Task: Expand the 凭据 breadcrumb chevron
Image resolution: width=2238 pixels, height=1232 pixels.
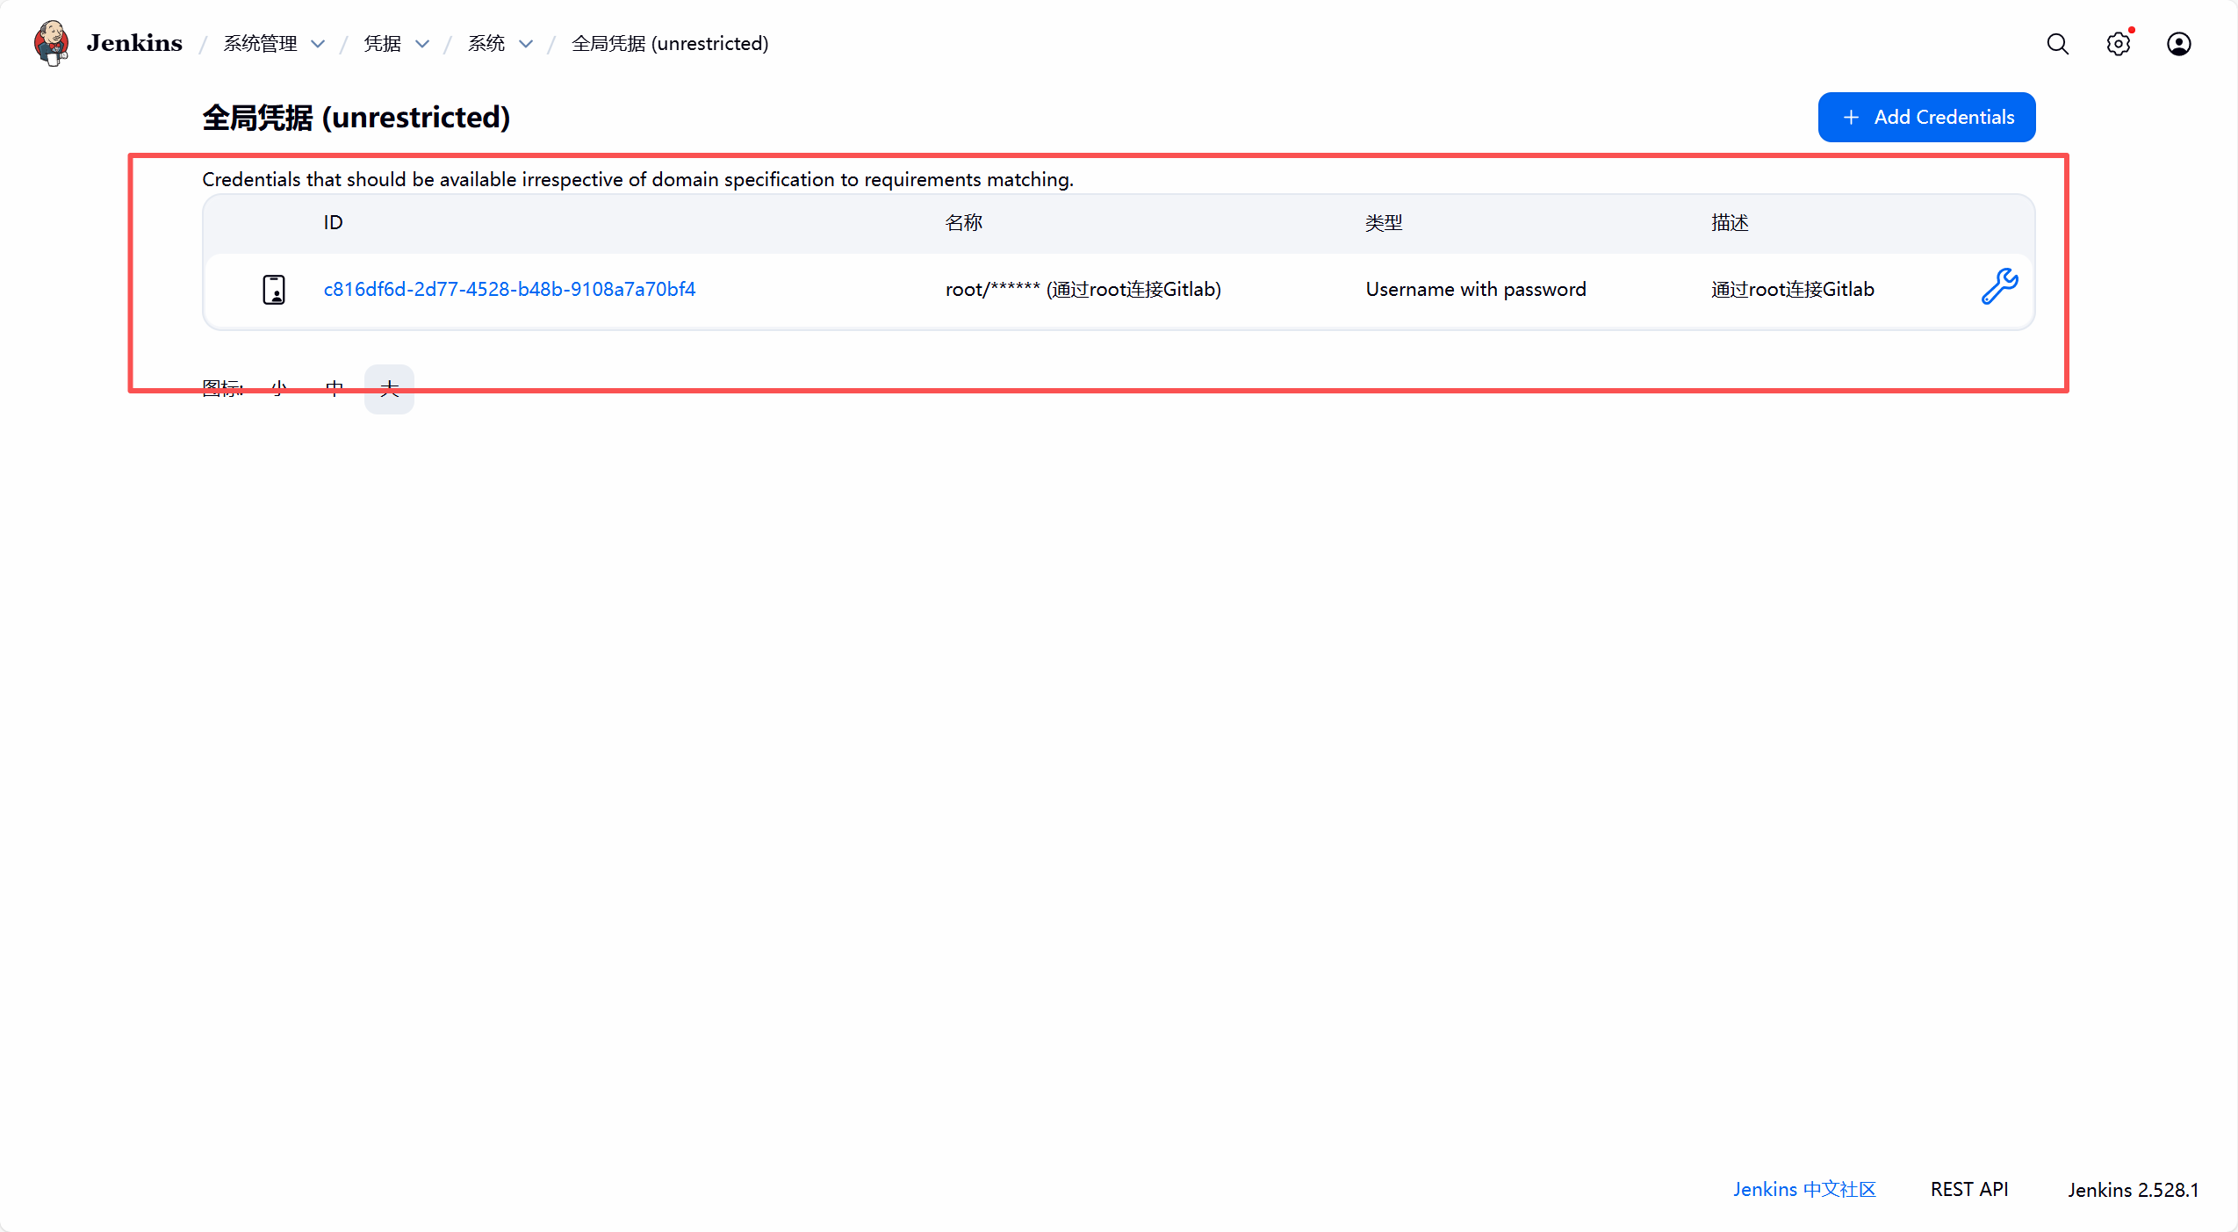Action: 422,44
